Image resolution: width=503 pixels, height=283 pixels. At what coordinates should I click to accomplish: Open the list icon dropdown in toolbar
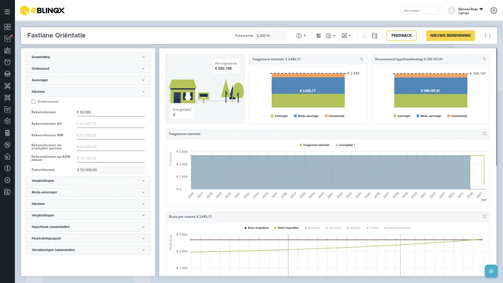(x=331, y=36)
